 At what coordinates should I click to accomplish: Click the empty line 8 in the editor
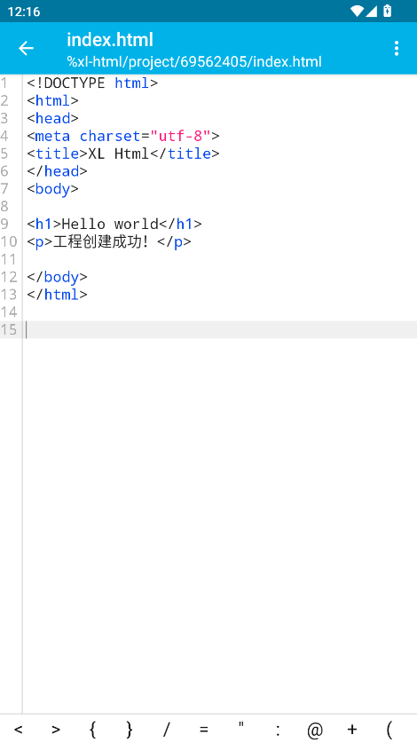pos(220,206)
